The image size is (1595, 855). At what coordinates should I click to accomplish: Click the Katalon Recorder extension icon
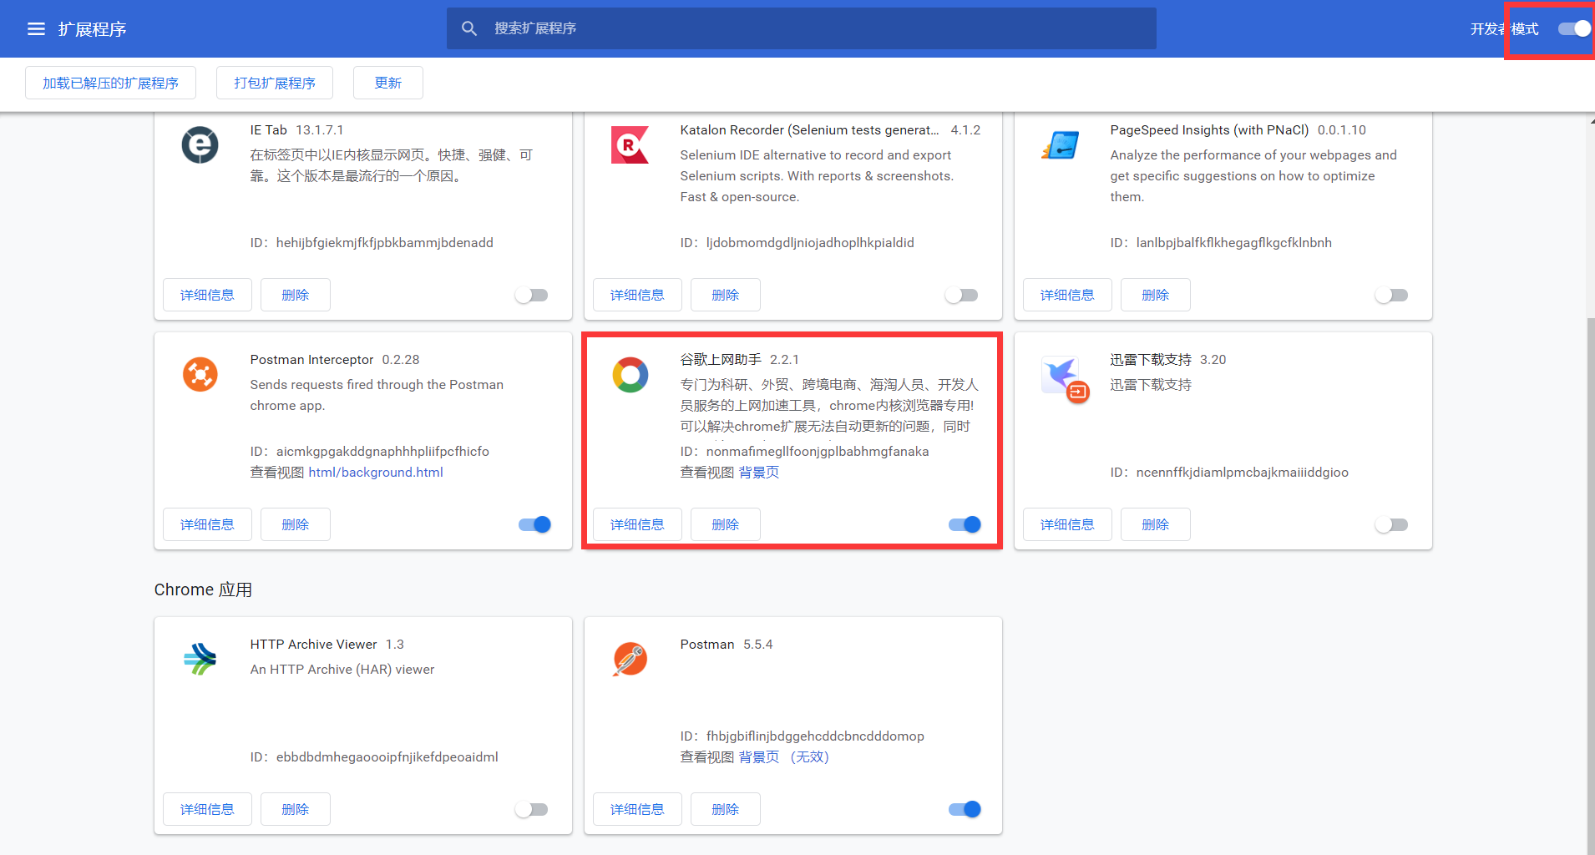pyautogui.click(x=630, y=144)
